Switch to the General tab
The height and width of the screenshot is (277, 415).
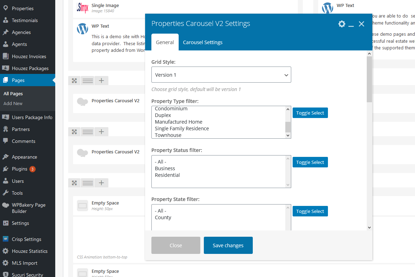[165, 42]
